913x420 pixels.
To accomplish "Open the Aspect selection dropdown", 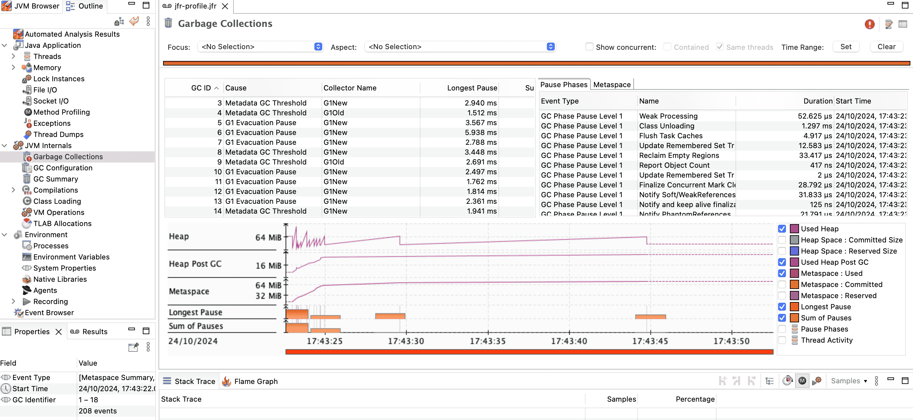I will click(460, 47).
